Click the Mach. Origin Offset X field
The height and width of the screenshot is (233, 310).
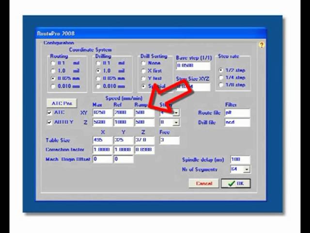(102, 159)
